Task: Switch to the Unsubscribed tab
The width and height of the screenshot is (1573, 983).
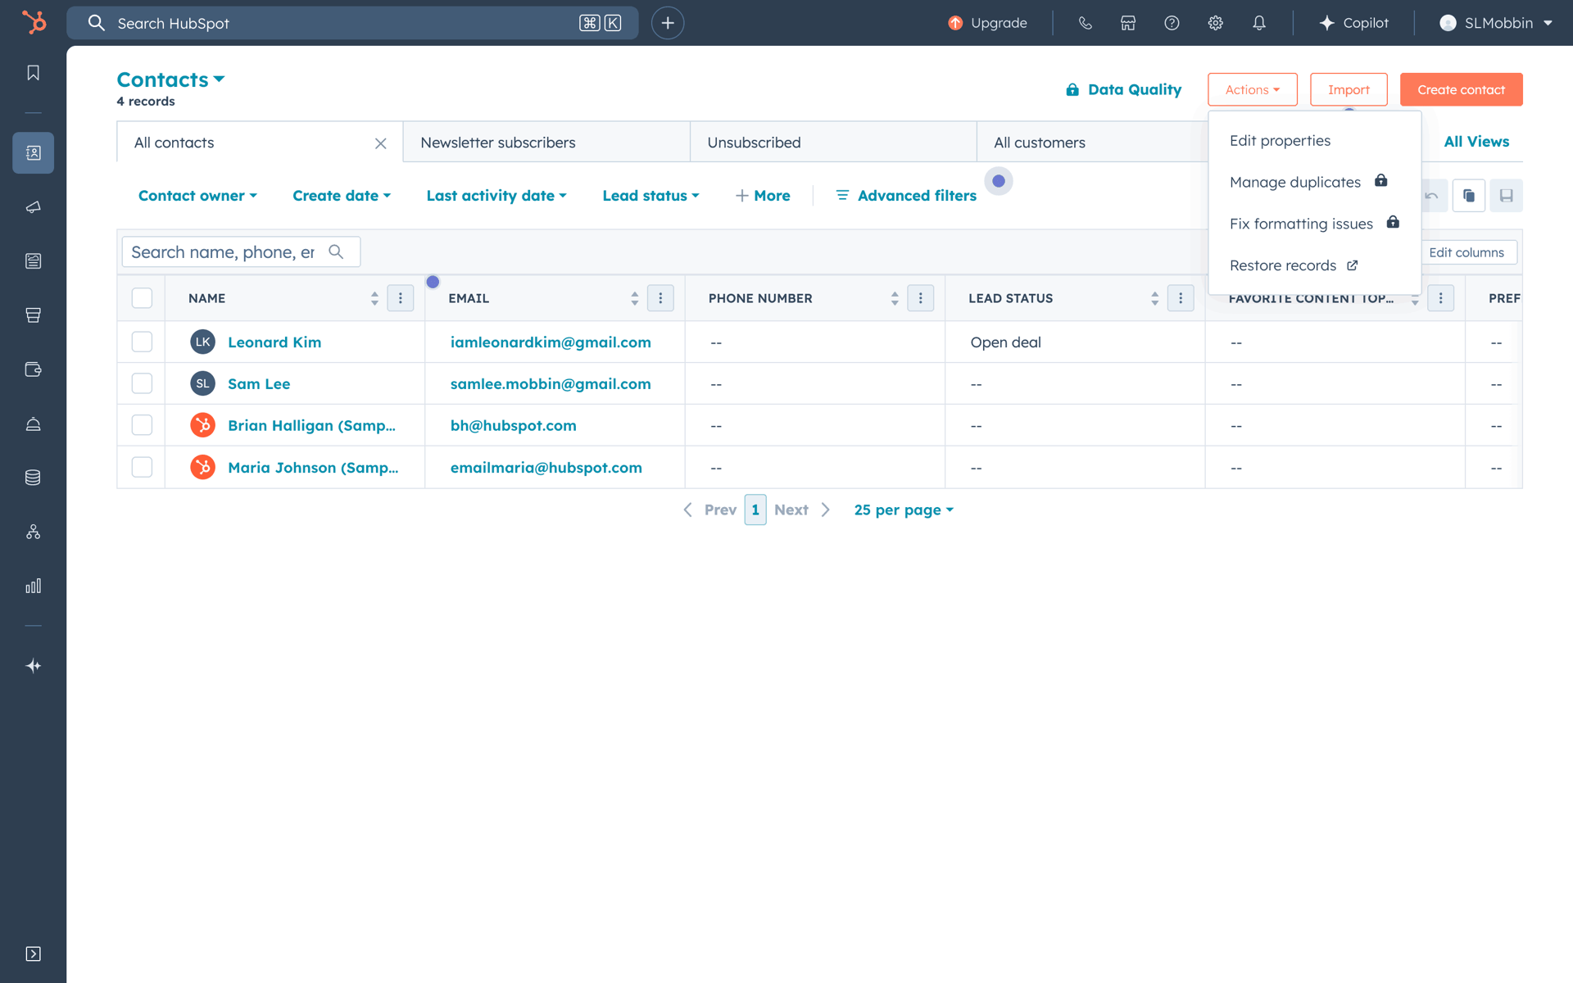Action: (x=832, y=143)
